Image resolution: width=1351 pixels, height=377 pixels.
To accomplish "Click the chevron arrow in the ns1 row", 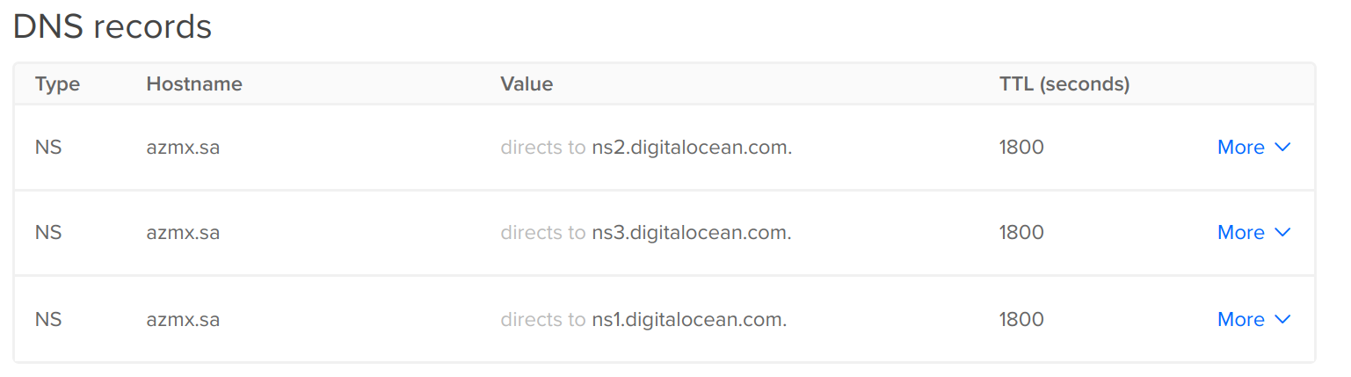I will point(1282,320).
